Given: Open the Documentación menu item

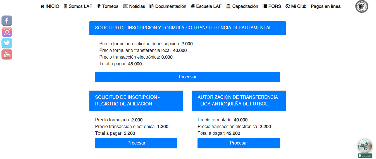Looking at the screenshot, I should pyautogui.click(x=168, y=6).
